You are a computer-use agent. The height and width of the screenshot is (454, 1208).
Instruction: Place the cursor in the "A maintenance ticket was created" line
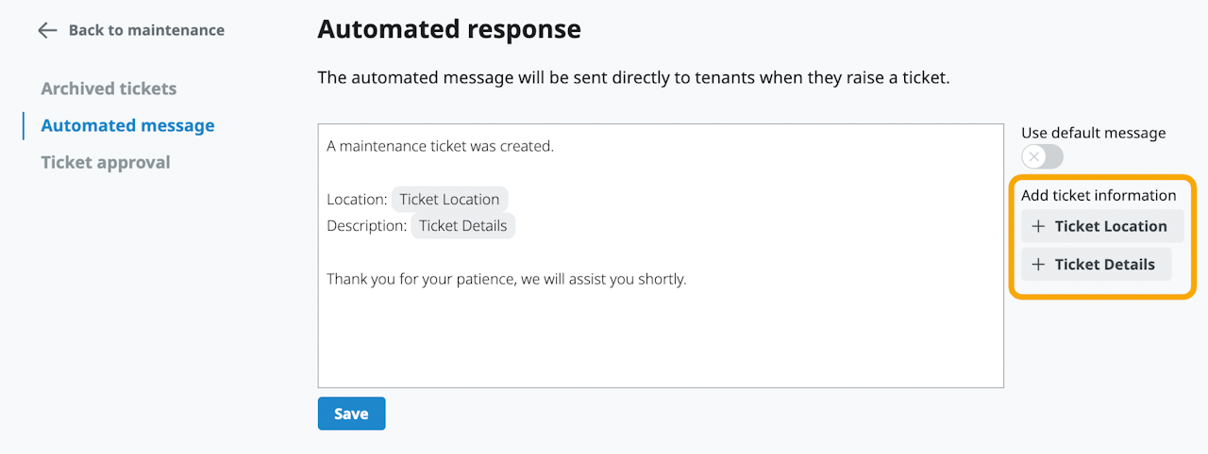coord(440,147)
